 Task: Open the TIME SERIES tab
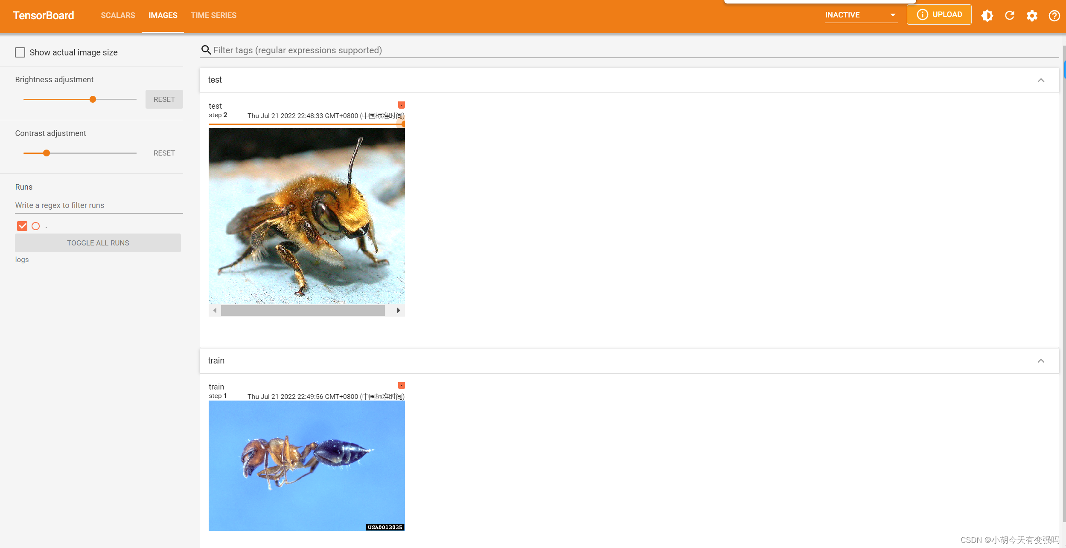(213, 15)
